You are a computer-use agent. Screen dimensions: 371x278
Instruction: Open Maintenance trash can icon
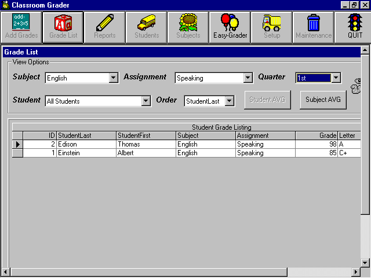coord(313,27)
